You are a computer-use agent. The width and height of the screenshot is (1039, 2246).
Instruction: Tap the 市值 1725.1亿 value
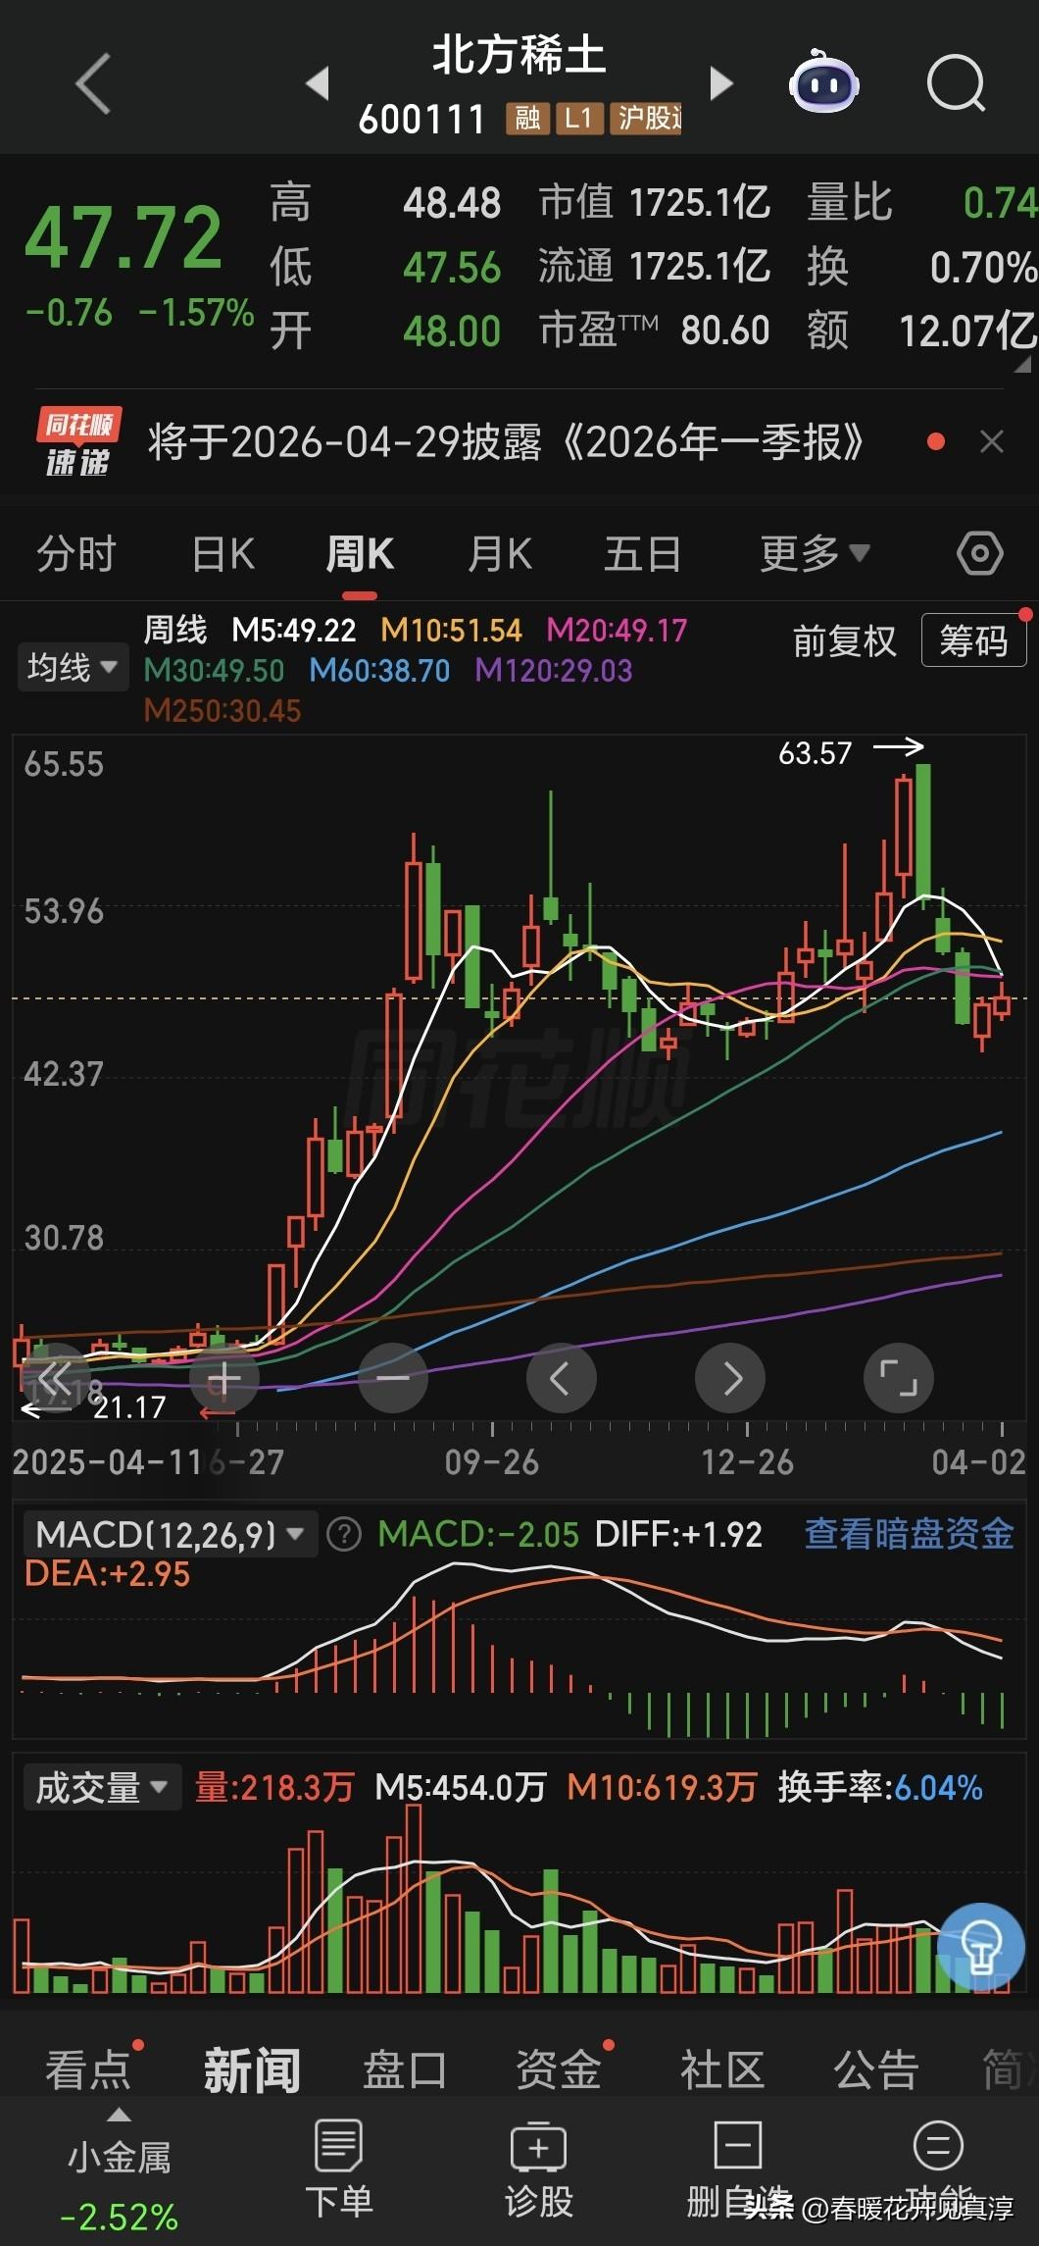655,202
